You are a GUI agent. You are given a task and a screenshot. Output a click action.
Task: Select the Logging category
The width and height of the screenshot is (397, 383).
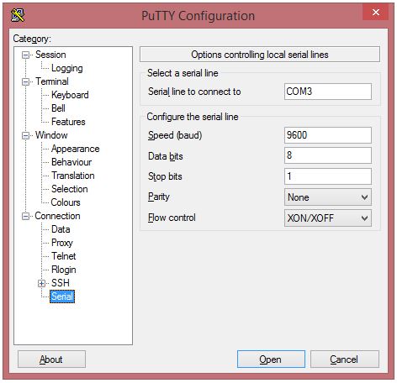coord(67,68)
